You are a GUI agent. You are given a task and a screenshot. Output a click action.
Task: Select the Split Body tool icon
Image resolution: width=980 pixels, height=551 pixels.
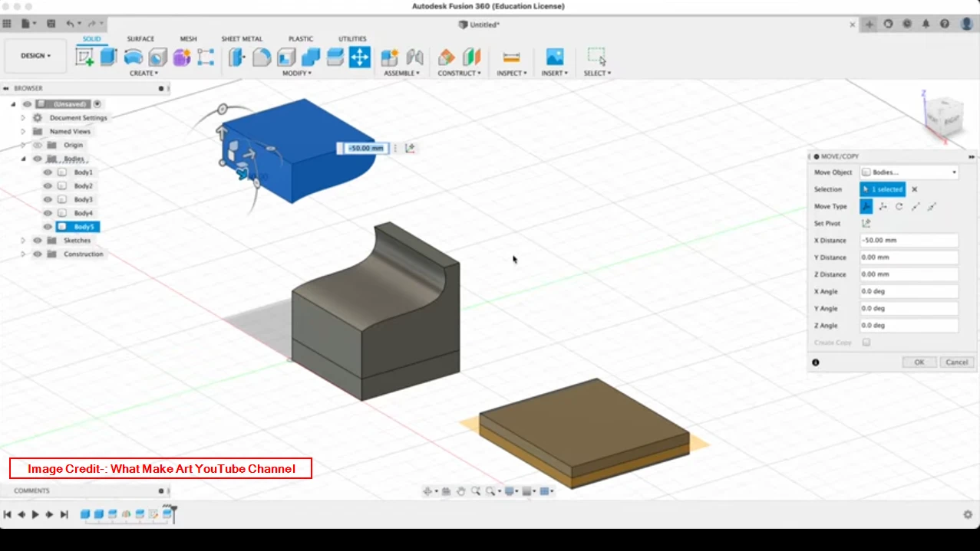pos(335,57)
